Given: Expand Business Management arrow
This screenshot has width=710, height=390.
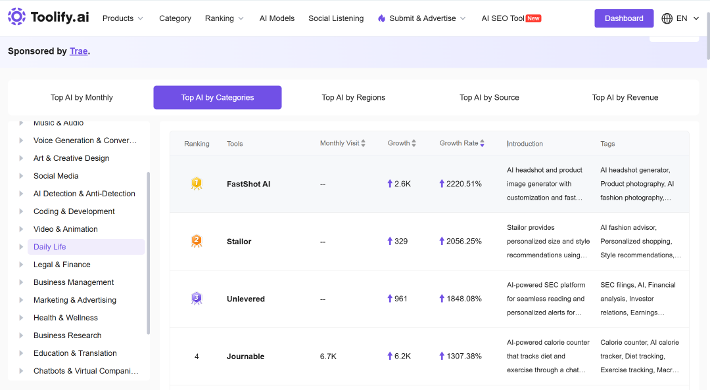Looking at the screenshot, I should 21,282.
